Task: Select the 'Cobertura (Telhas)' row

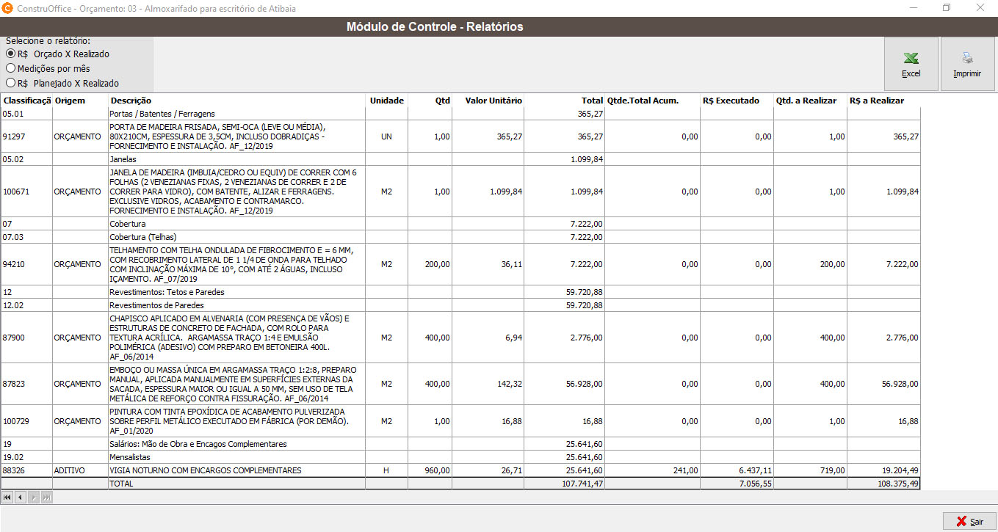Action: point(460,237)
